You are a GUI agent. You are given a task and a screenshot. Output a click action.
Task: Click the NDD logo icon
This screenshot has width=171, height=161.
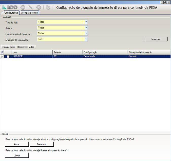(10, 7)
